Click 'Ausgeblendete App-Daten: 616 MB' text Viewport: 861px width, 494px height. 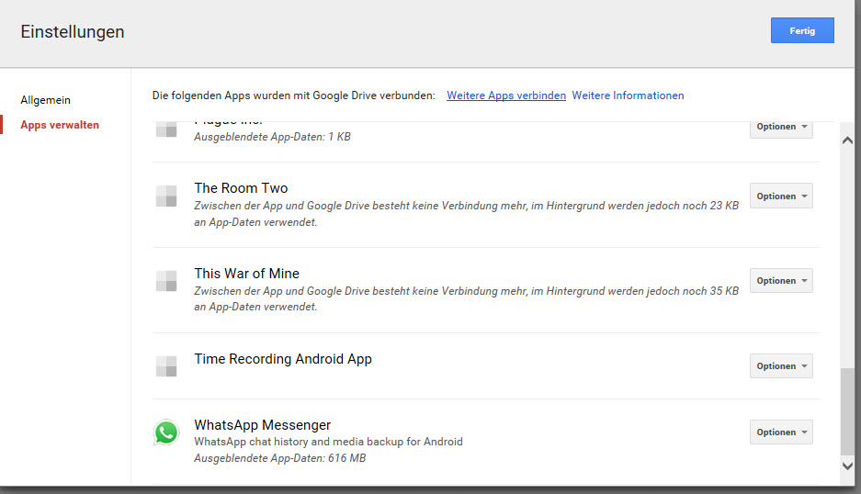(x=279, y=458)
